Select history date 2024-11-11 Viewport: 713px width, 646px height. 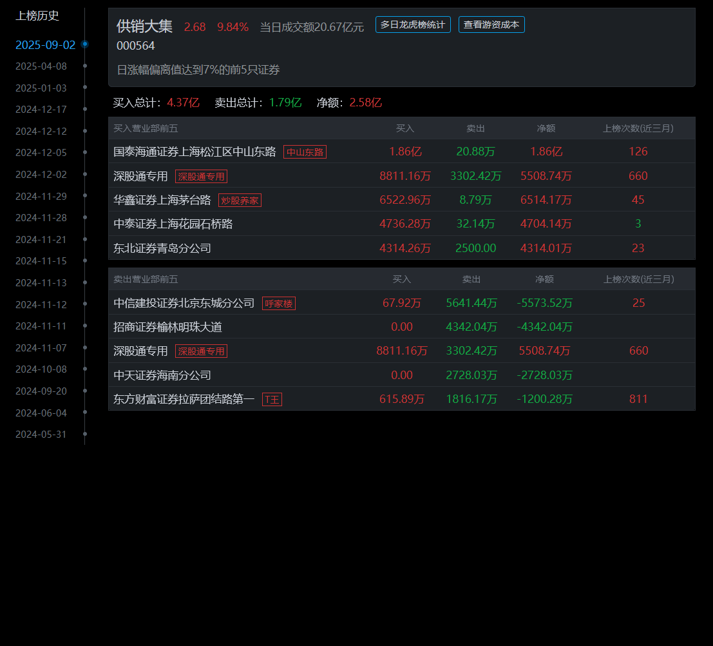pos(41,326)
